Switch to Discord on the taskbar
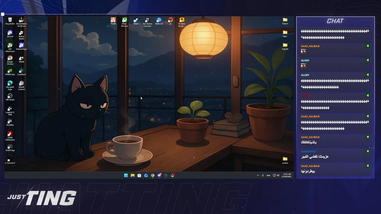This screenshot has width=381, height=214. click(159, 175)
